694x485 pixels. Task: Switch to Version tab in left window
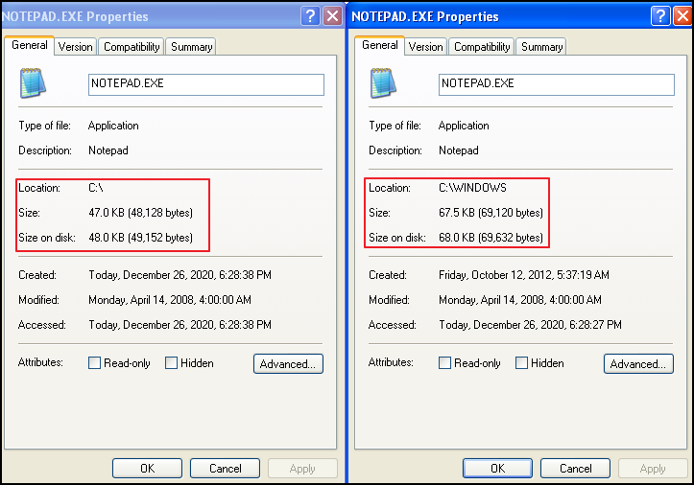[75, 47]
